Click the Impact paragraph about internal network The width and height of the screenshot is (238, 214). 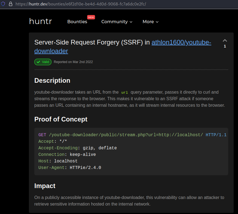click(x=129, y=201)
